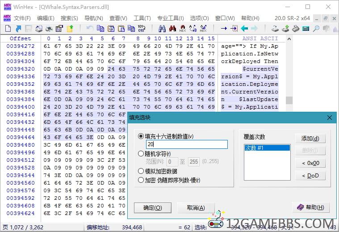Viewport: 339px width, 232px height.
Task: Click offset row 00394624
Action: (x=21, y=213)
